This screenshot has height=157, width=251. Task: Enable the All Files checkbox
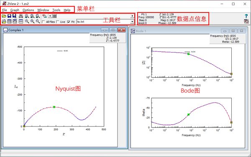[43, 22]
